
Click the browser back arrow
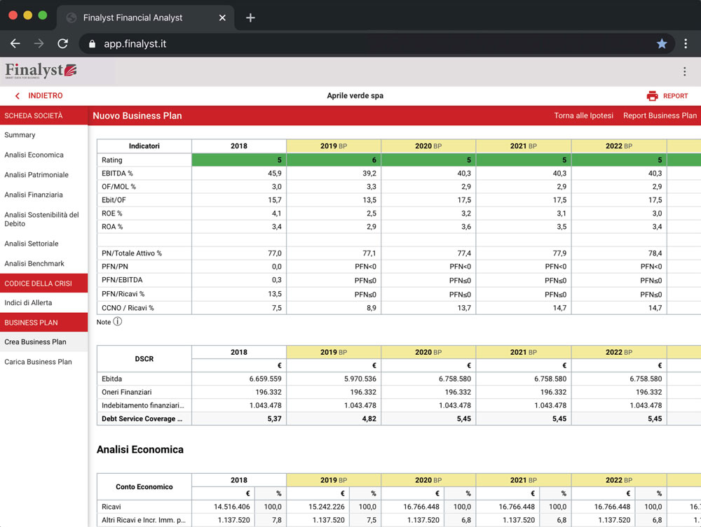click(x=15, y=43)
